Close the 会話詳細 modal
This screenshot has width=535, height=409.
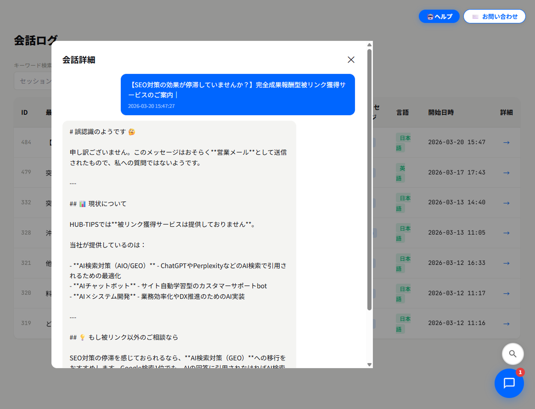click(351, 60)
